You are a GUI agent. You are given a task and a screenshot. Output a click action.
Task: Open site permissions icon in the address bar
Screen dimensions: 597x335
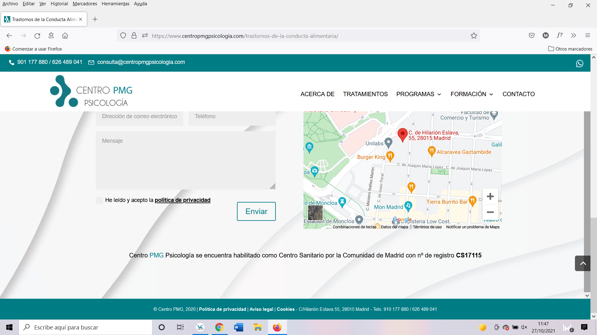pyautogui.click(x=145, y=36)
